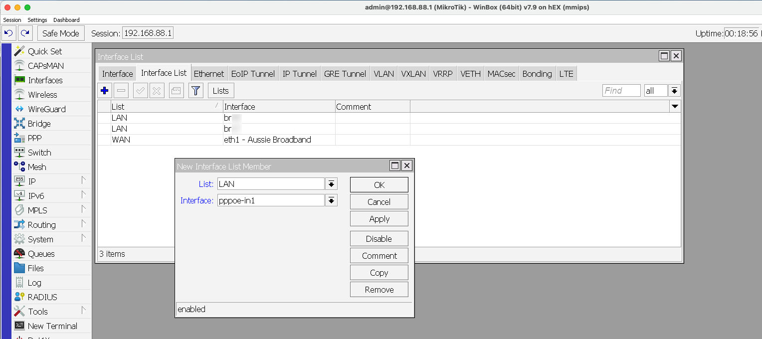Enable the entry using the checkmark icon

140,90
